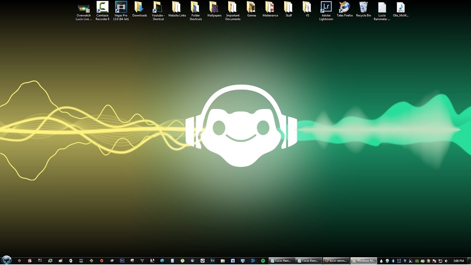Select the Important Documents folder

click(x=233, y=11)
